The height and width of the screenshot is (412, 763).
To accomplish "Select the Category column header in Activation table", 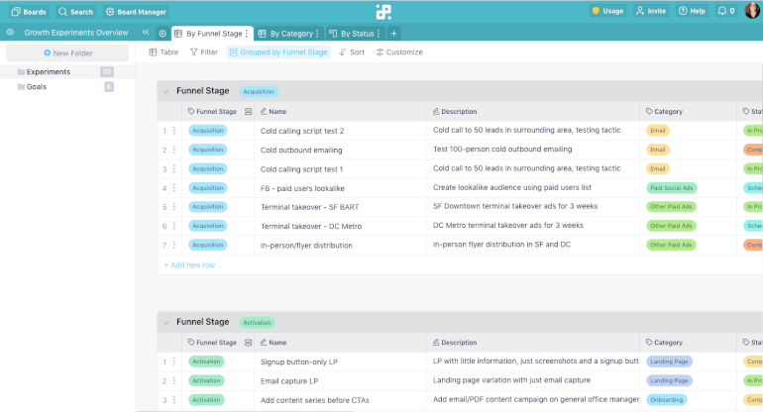I will (688, 343).
